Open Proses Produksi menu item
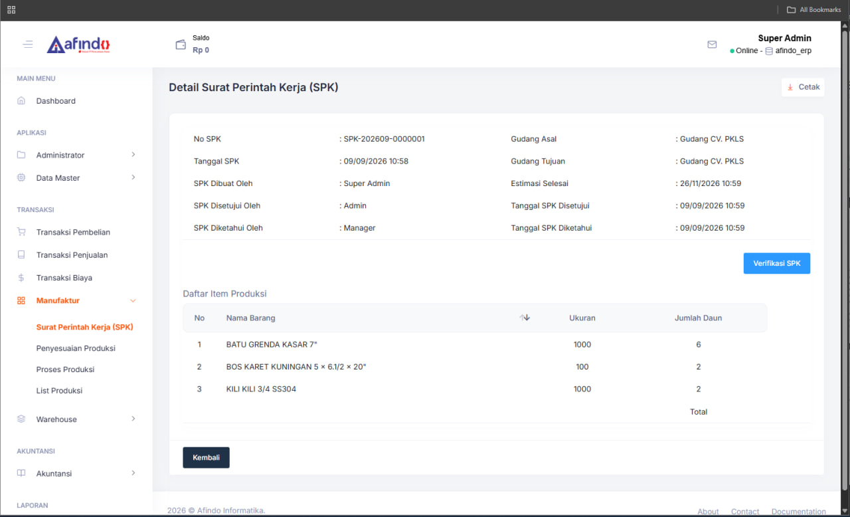The image size is (850, 517). (65, 369)
